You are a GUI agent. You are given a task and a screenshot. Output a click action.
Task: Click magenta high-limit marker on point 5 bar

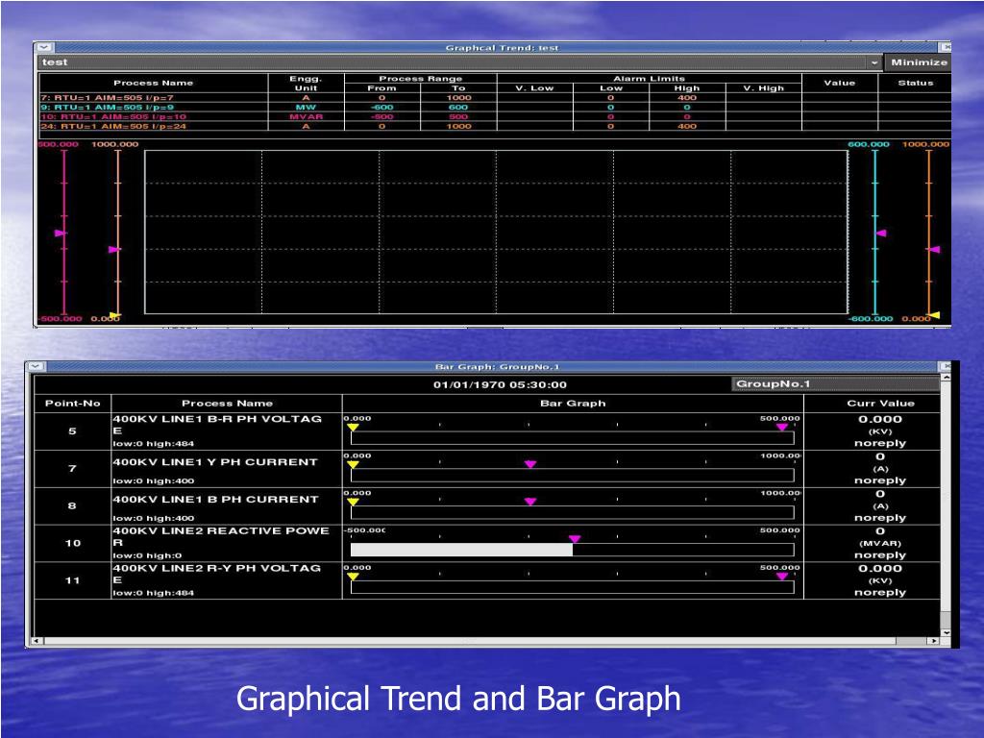tap(782, 428)
